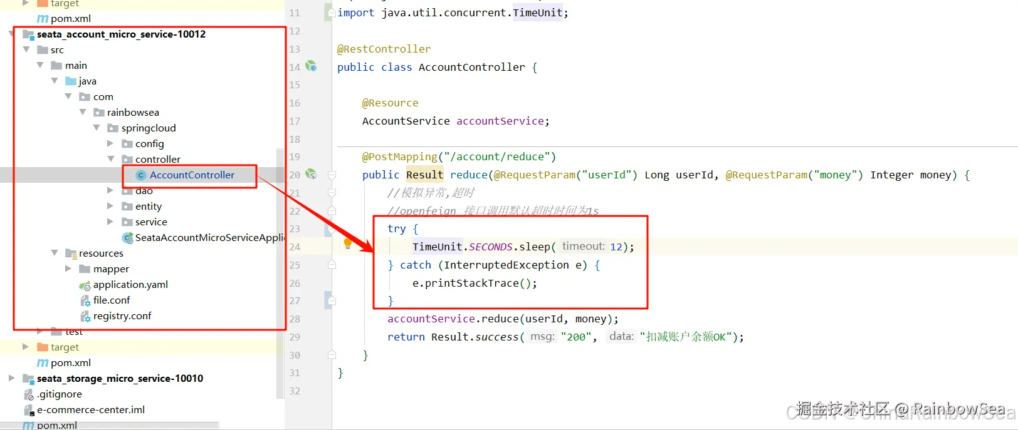This screenshot has width=1018, height=430.
Task: Click the application.yaml file name
Action: point(130,285)
